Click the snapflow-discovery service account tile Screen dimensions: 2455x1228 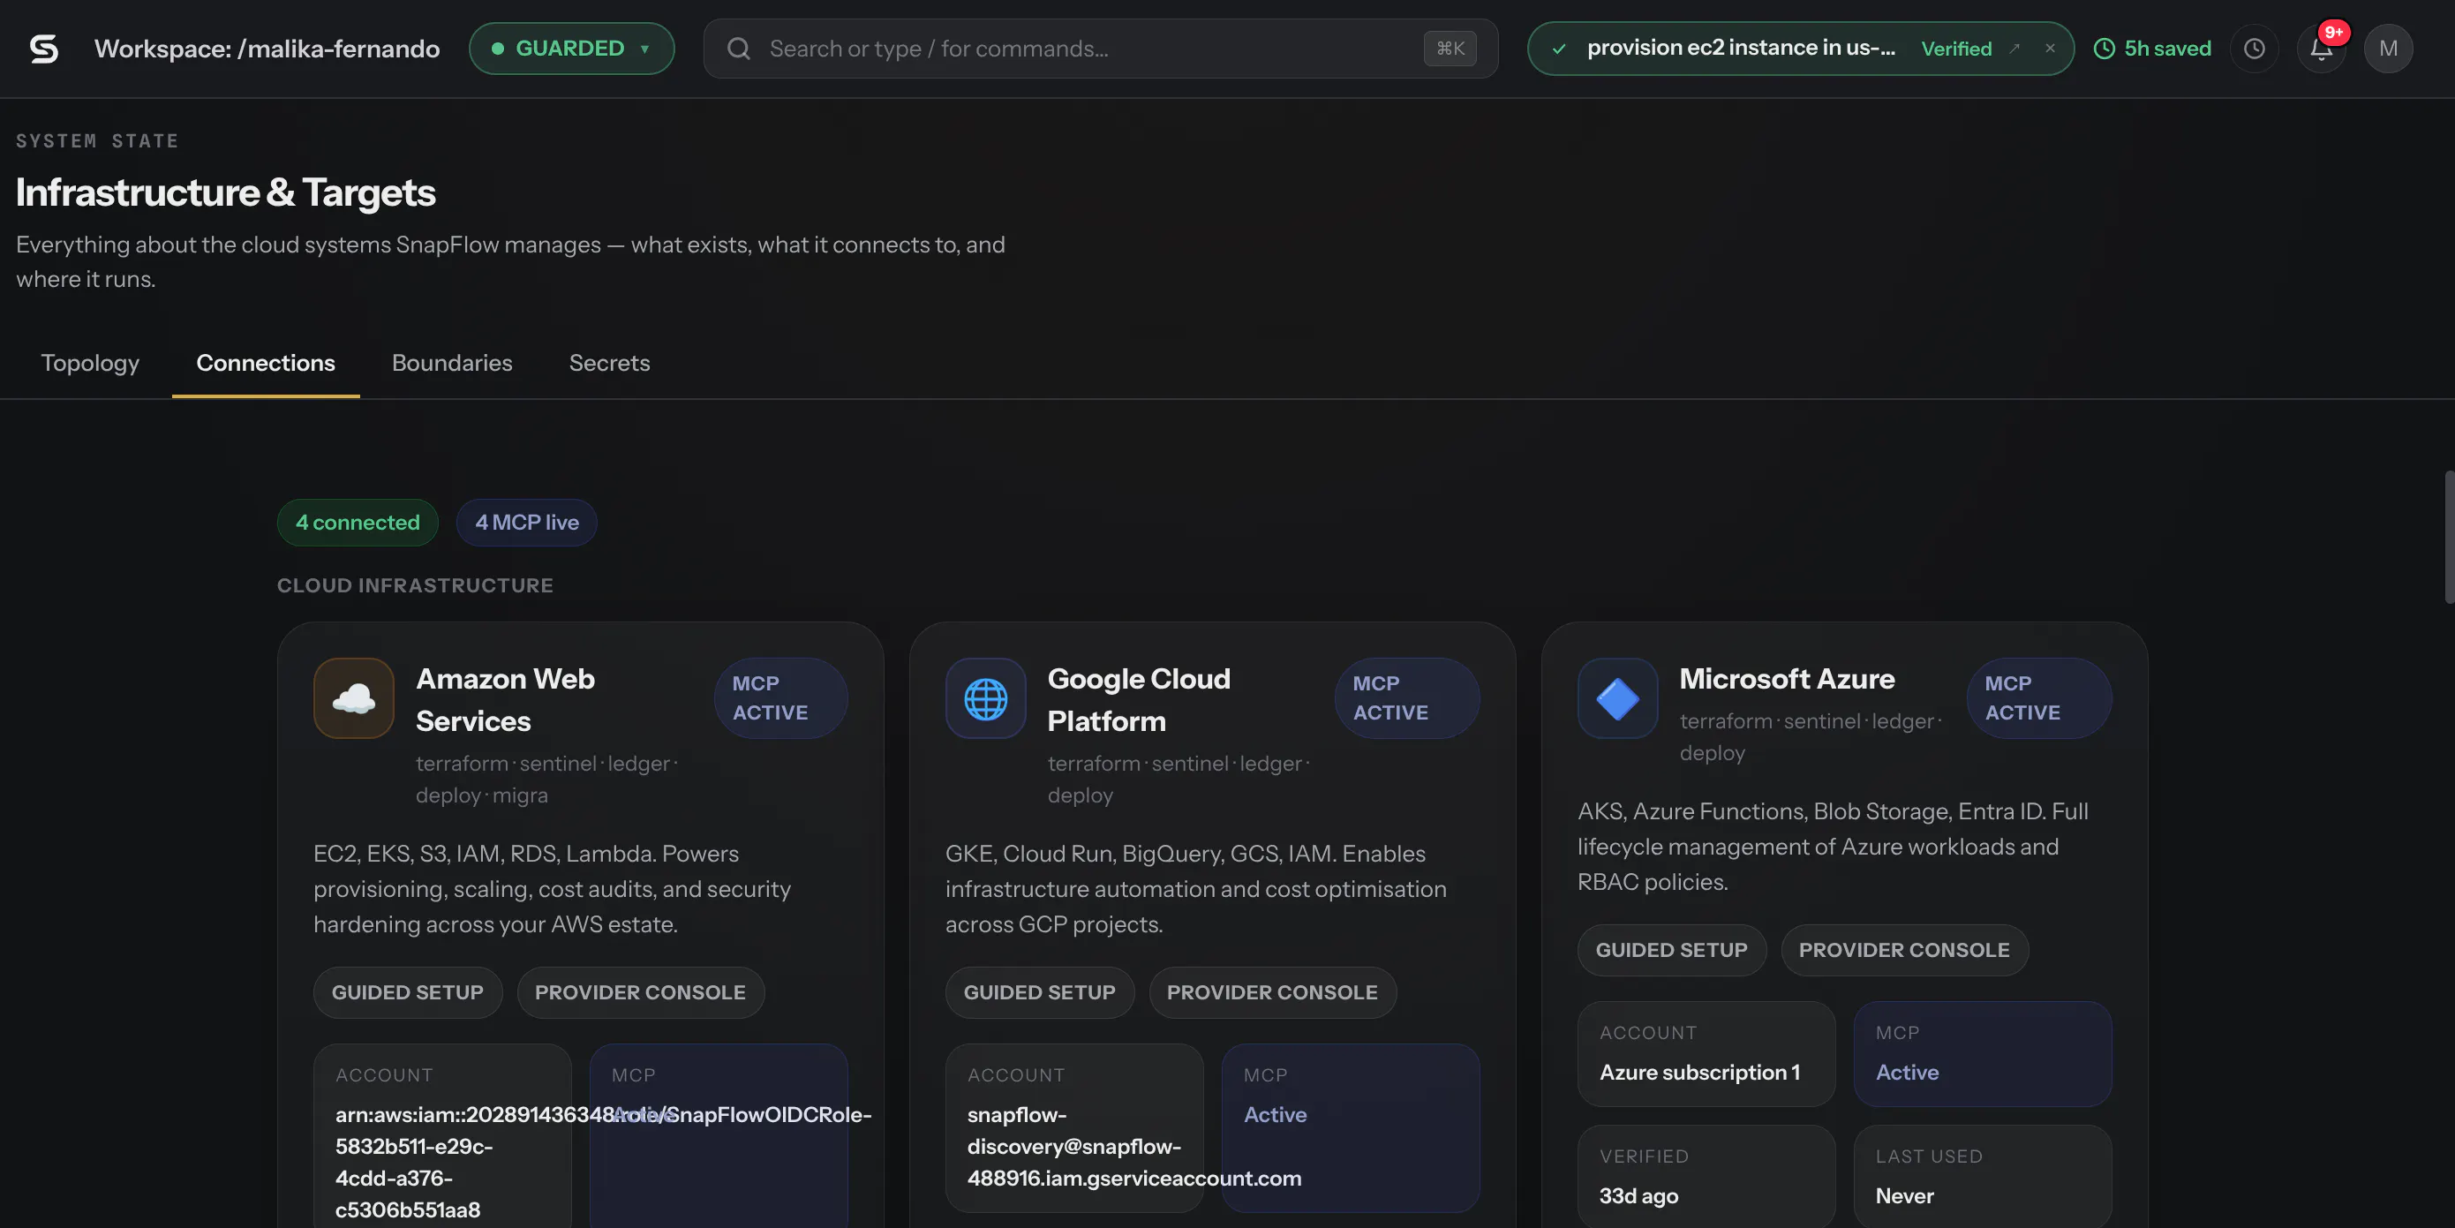pyautogui.click(x=1074, y=1128)
